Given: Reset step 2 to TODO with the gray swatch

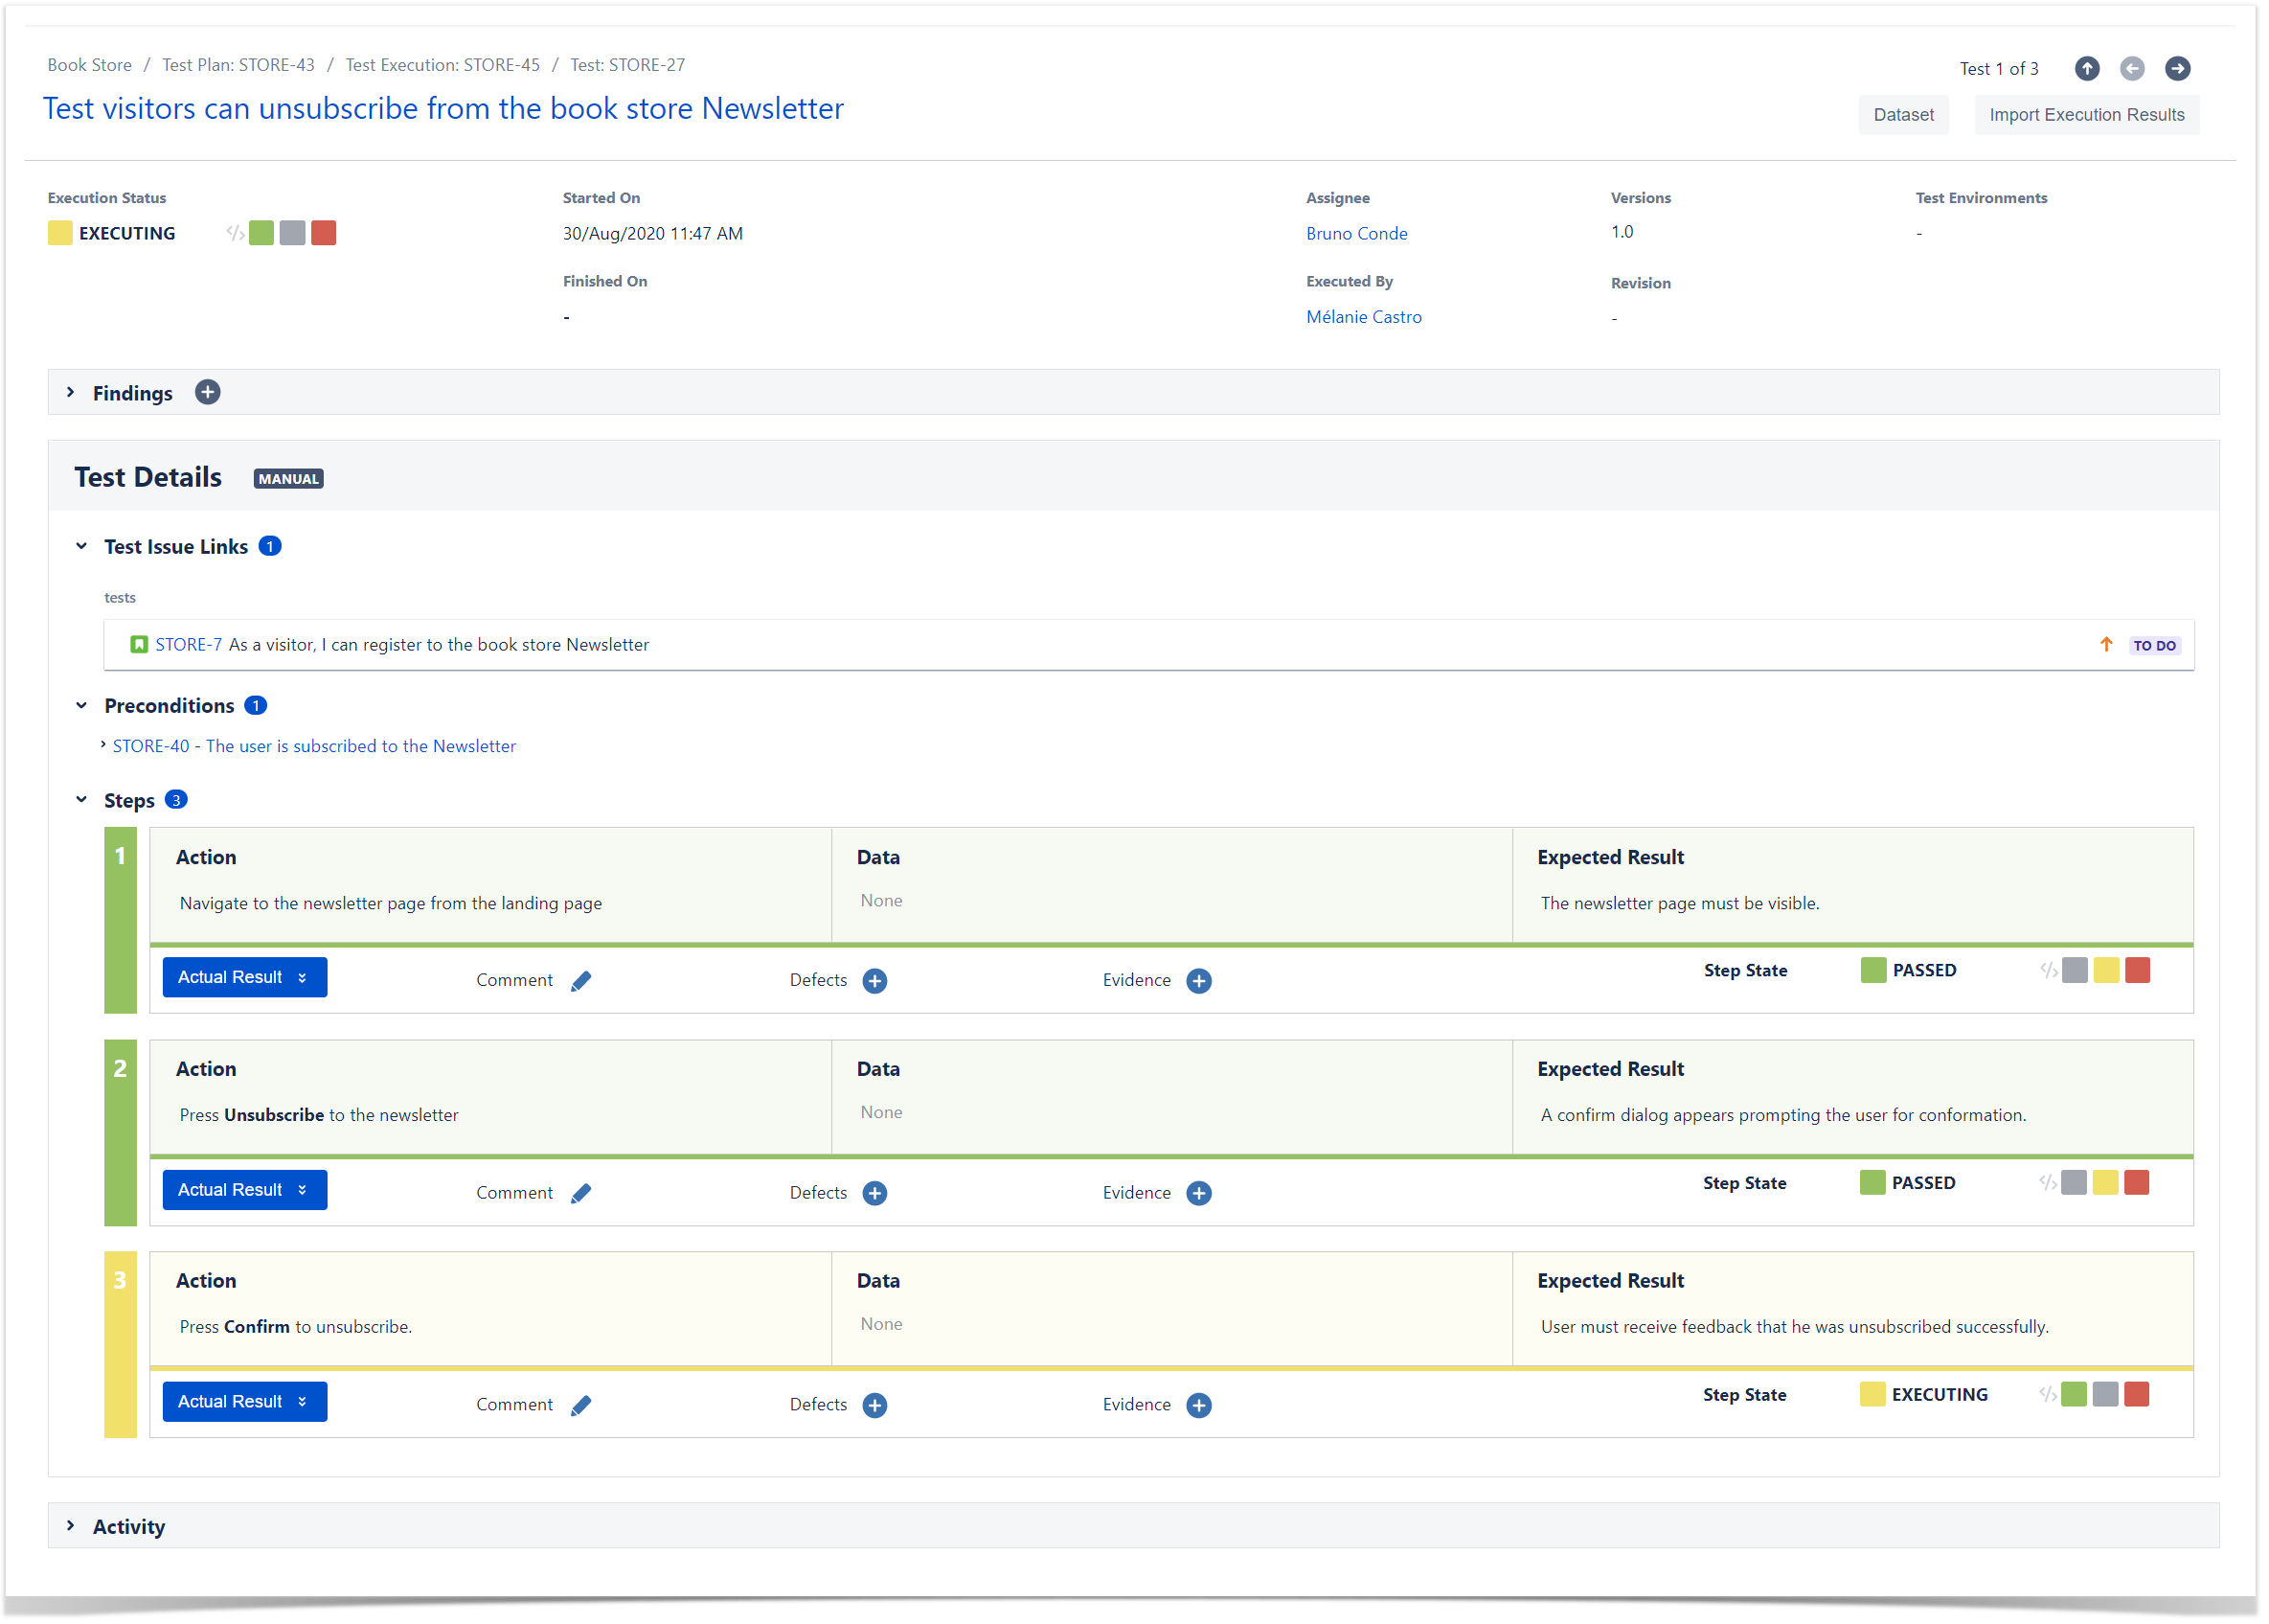Looking at the screenshot, I should pyautogui.click(x=2074, y=1182).
